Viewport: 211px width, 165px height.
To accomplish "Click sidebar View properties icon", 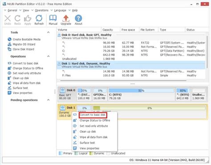I will coord(9,93).
